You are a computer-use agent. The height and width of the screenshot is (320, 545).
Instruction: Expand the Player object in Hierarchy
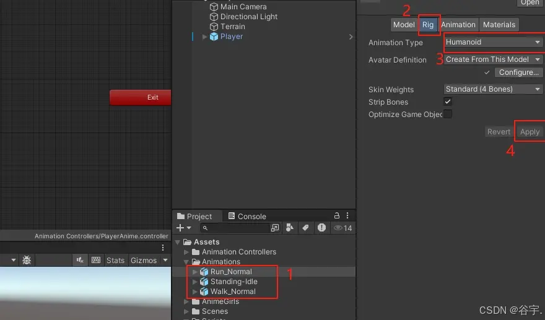(205, 37)
